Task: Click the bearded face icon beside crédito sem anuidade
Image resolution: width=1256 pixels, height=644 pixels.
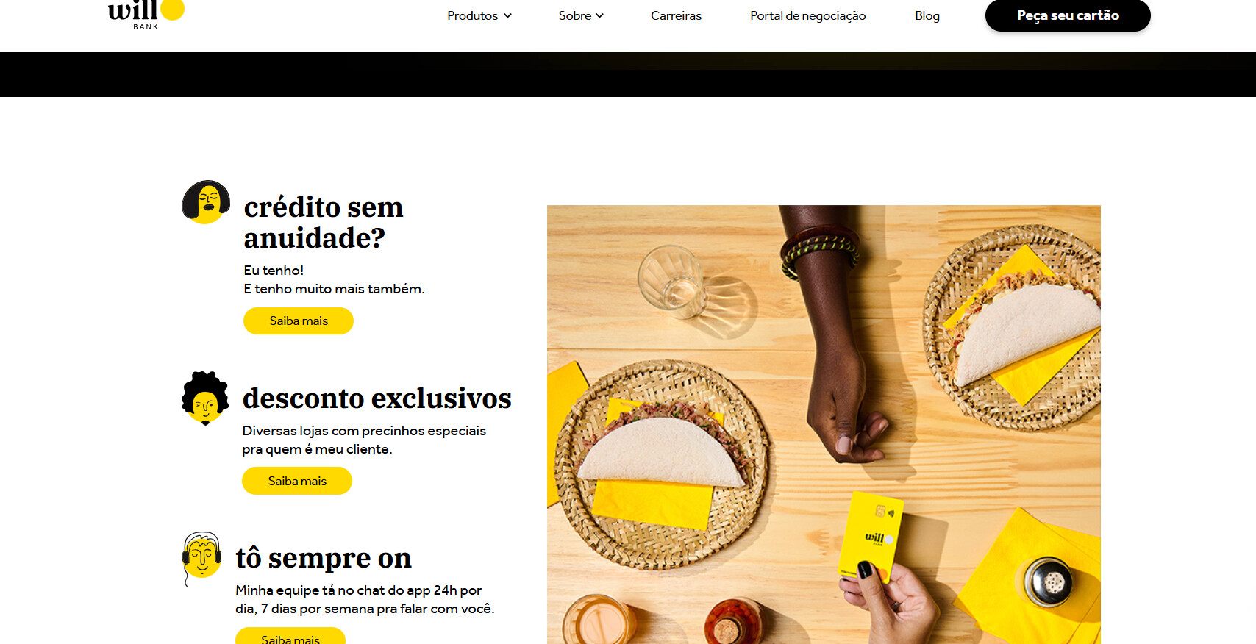Action: (x=206, y=202)
